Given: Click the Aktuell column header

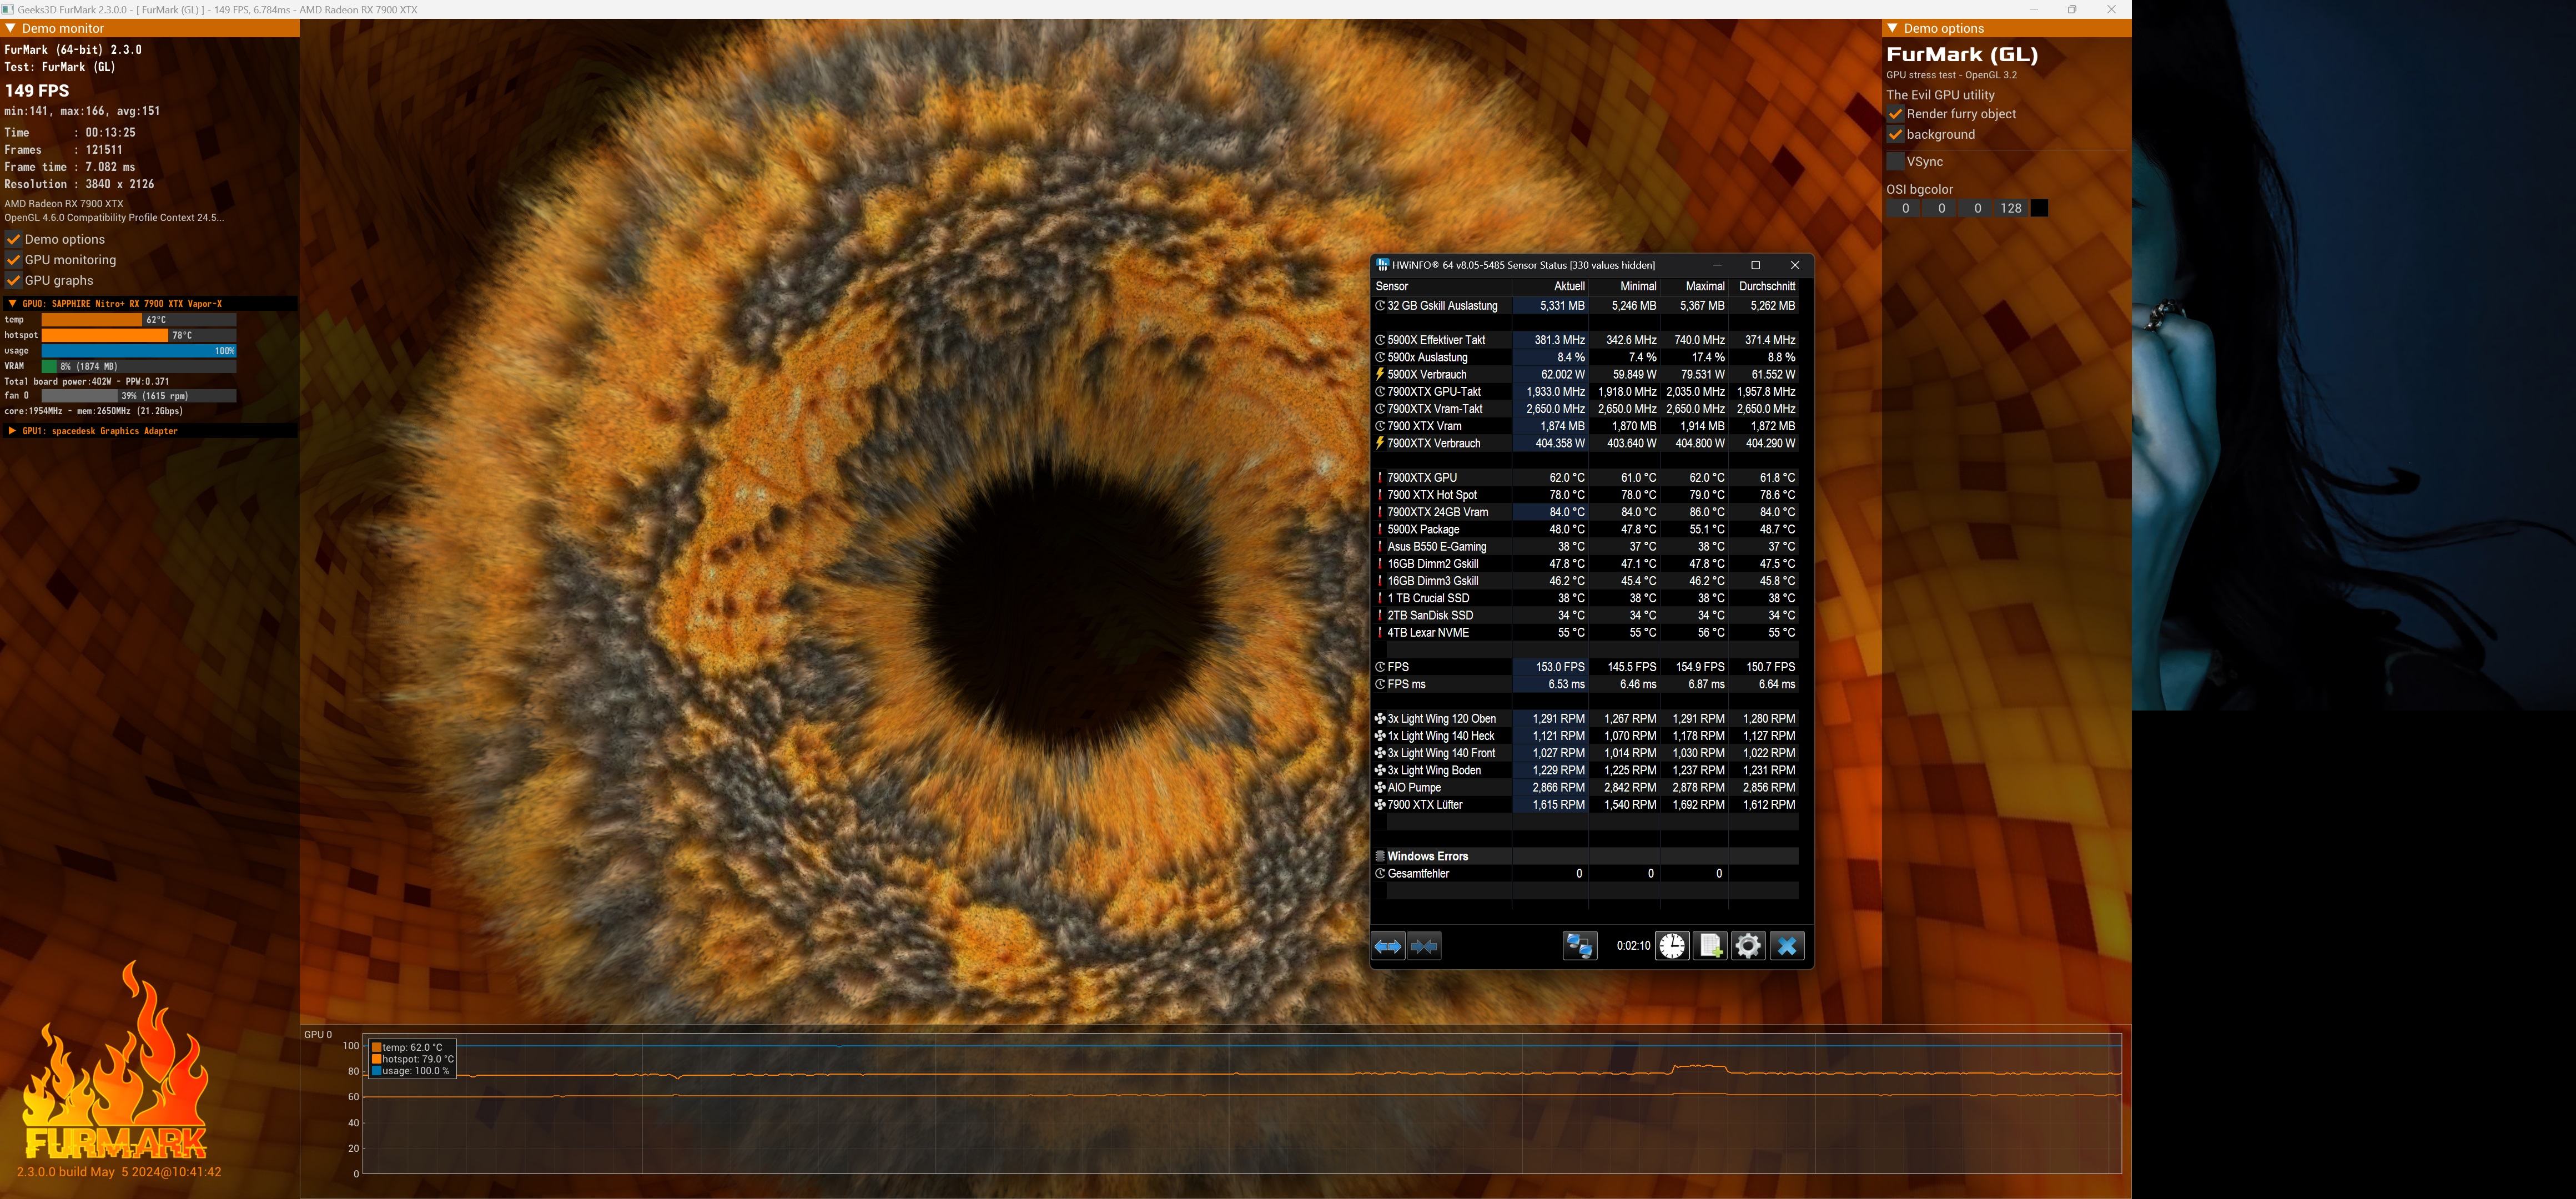Looking at the screenshot, I should pos(1568,286).
